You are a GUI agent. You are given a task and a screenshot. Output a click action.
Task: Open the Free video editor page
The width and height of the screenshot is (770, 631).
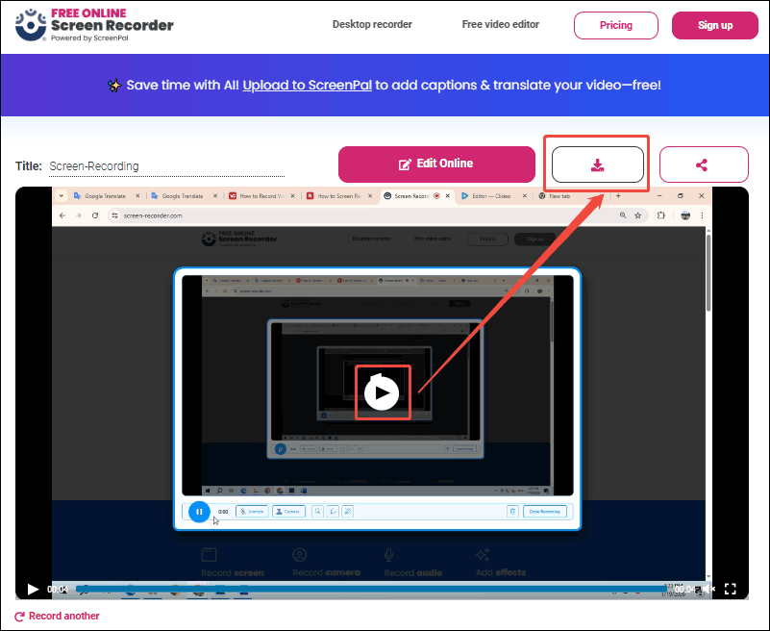[500, 24]
